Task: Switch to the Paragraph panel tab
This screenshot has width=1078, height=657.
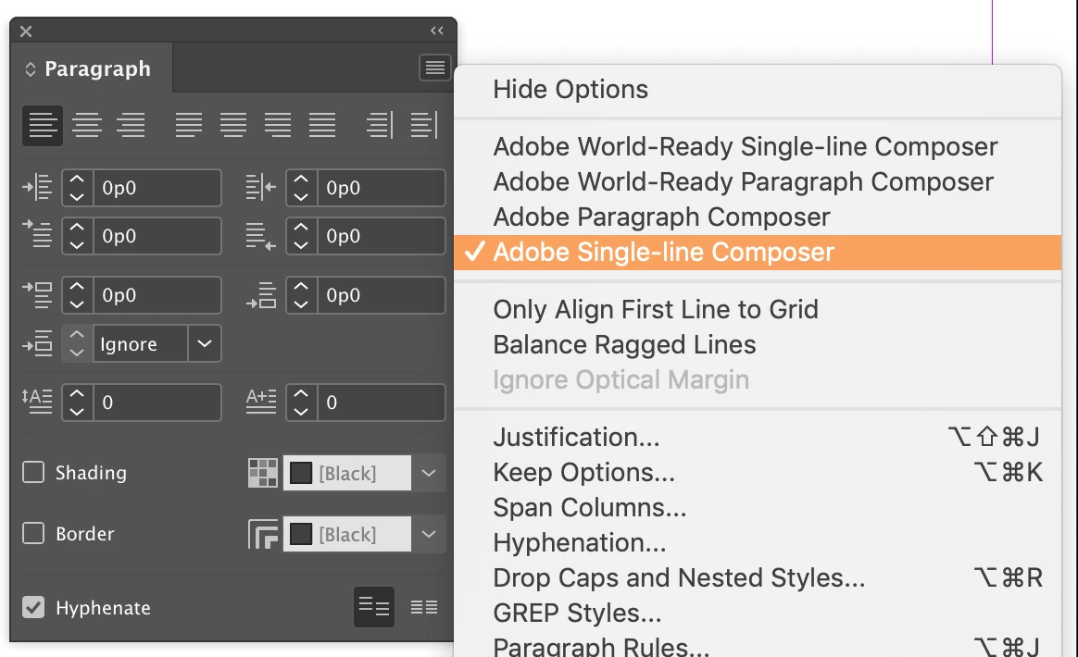Action: tap(92, 68)
